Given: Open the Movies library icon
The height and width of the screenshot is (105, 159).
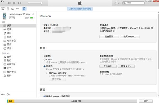Looking at the screenshot, I should pos(8,9).
